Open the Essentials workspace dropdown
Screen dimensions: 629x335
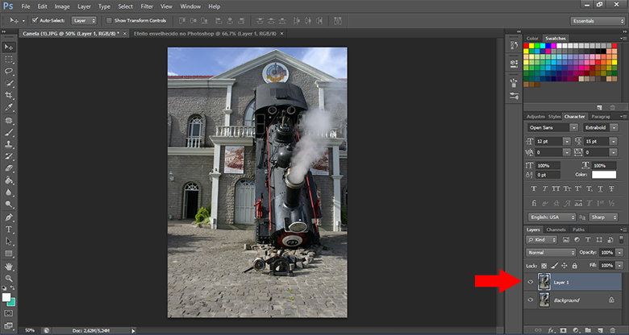[x=597, y=20]
